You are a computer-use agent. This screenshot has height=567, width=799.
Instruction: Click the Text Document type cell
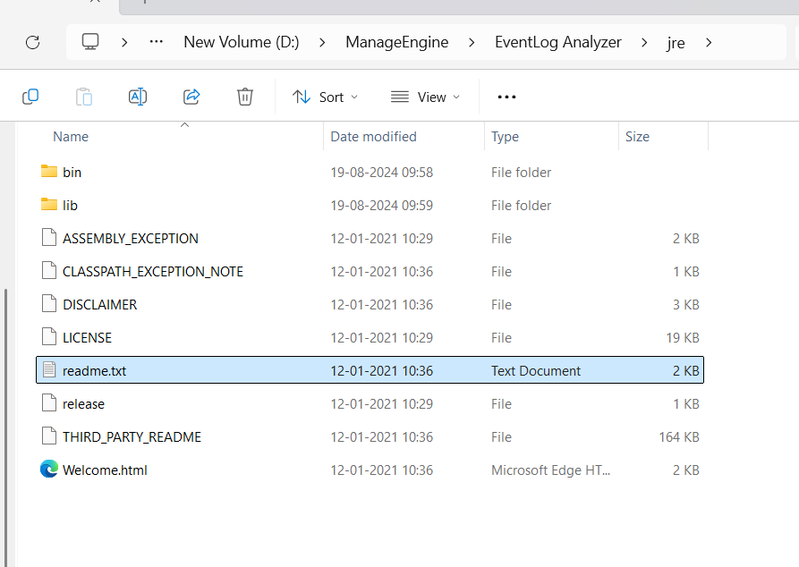(536, 371)
